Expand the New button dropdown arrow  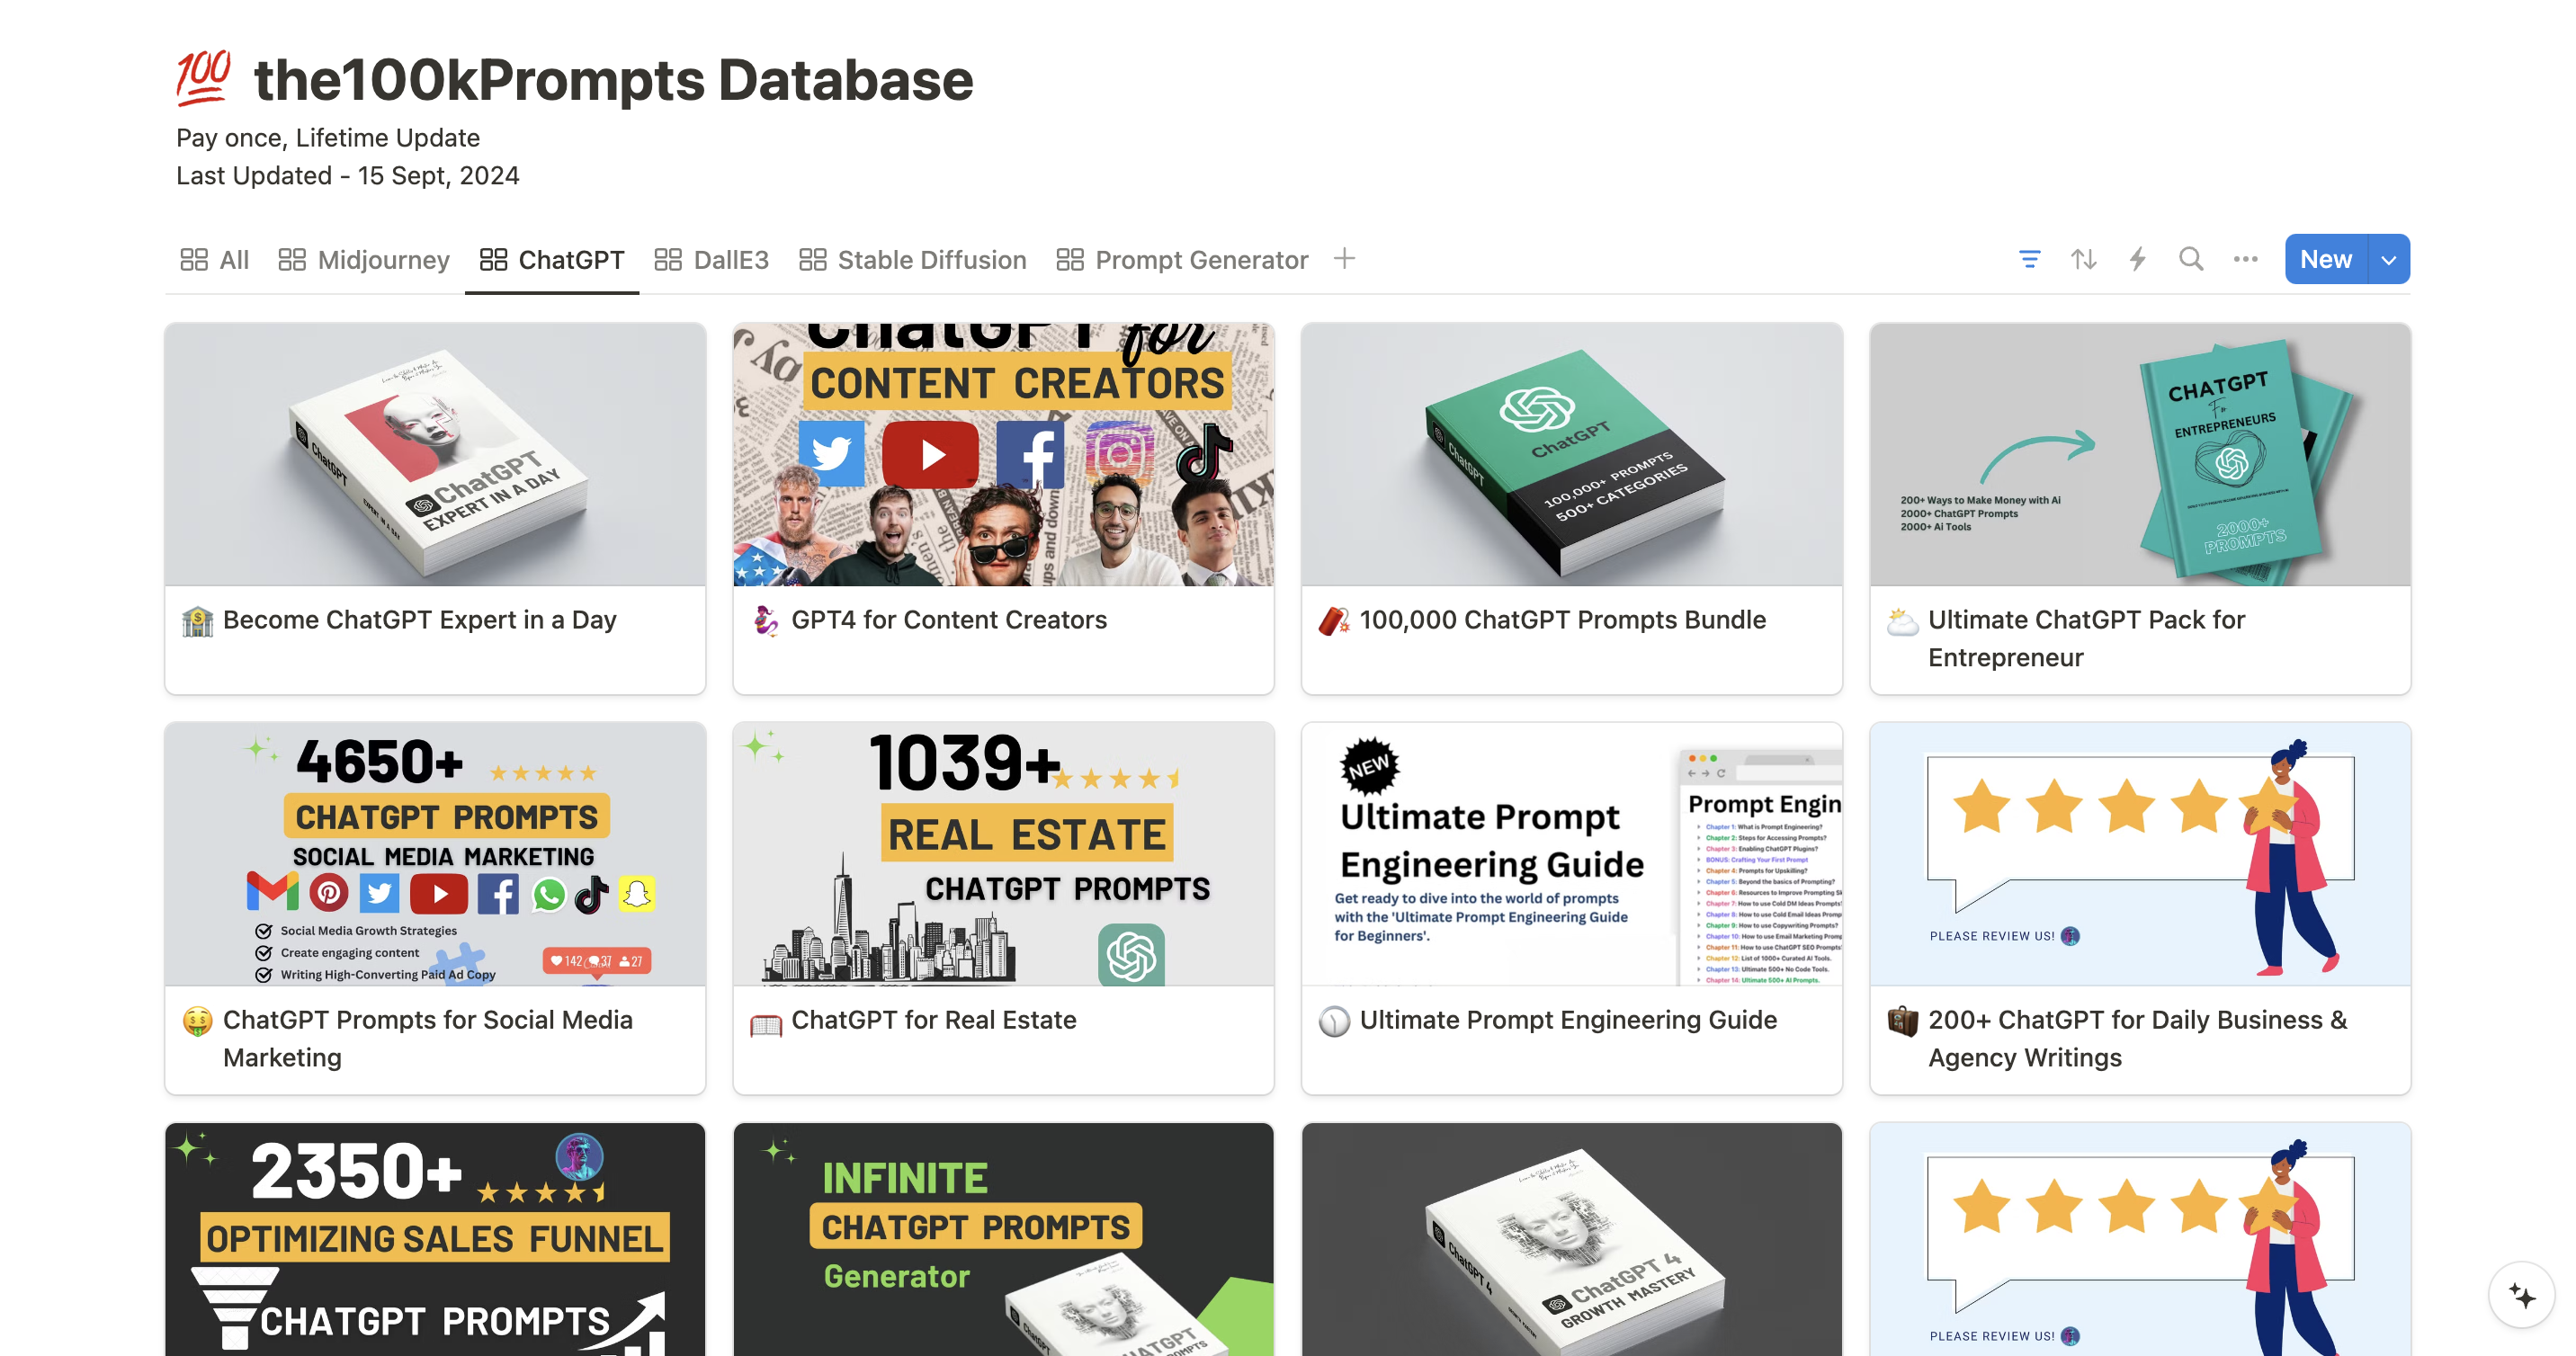(x=2389, y=260)
